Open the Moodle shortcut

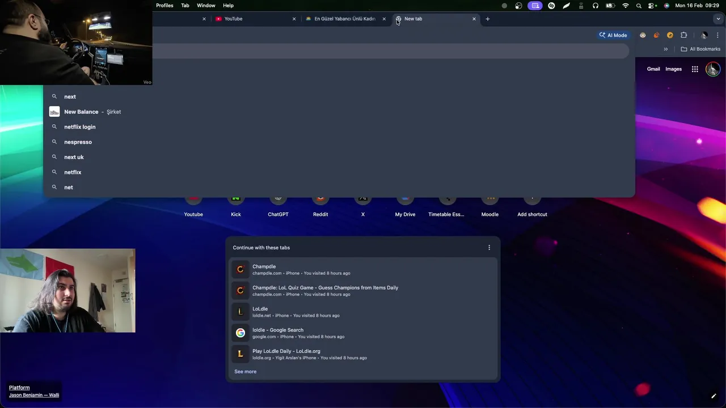pyautogui.click(x=490, y=207)
